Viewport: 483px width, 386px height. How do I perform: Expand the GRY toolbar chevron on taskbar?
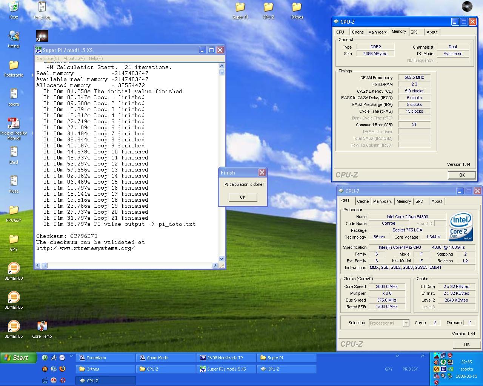(397, 356)
